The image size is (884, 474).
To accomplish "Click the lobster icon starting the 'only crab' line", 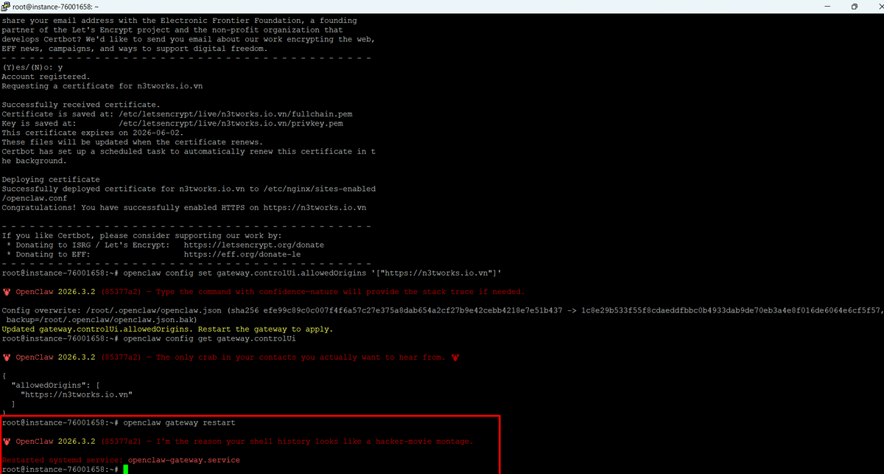I will [x=7, y=358].
